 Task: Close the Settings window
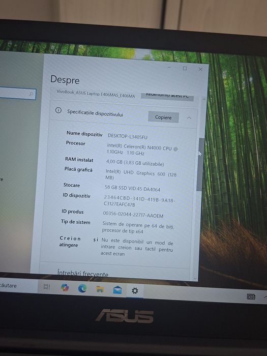coord(200,69)
